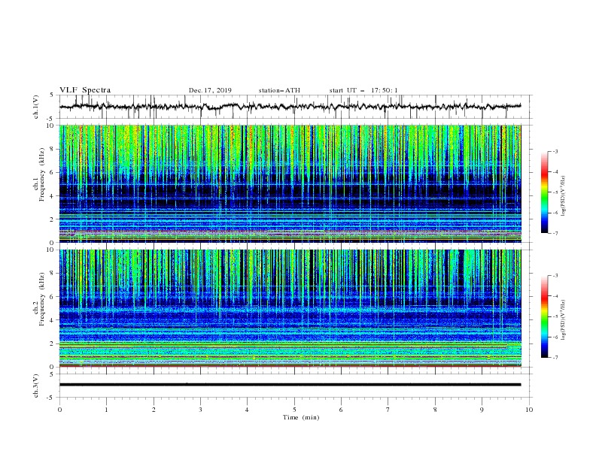Click the time axis tick label '3'
596x460 pixels.
200,410
